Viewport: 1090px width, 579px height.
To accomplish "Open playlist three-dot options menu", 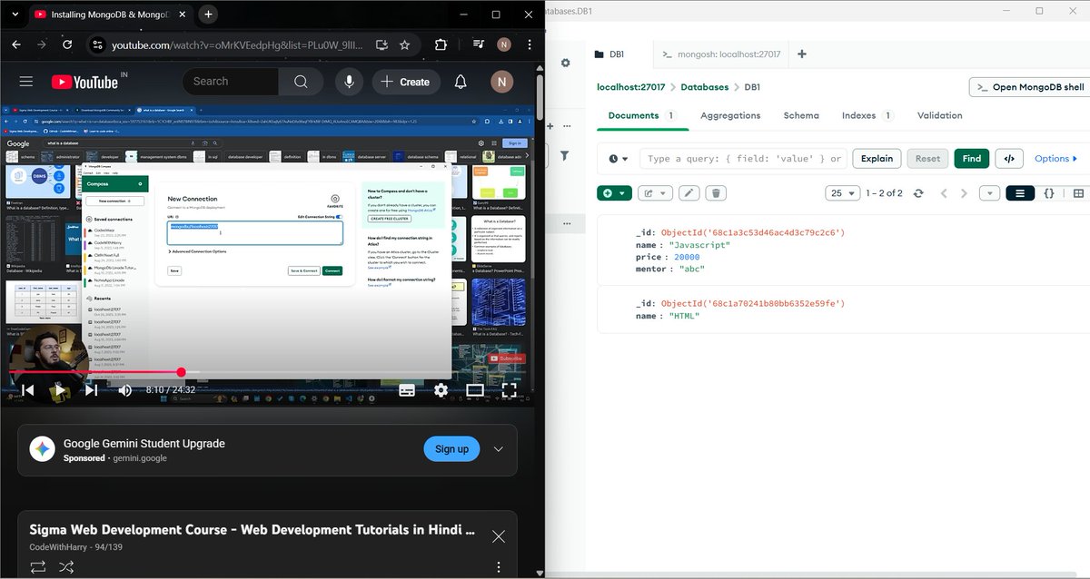I will (x=499, y=568).
